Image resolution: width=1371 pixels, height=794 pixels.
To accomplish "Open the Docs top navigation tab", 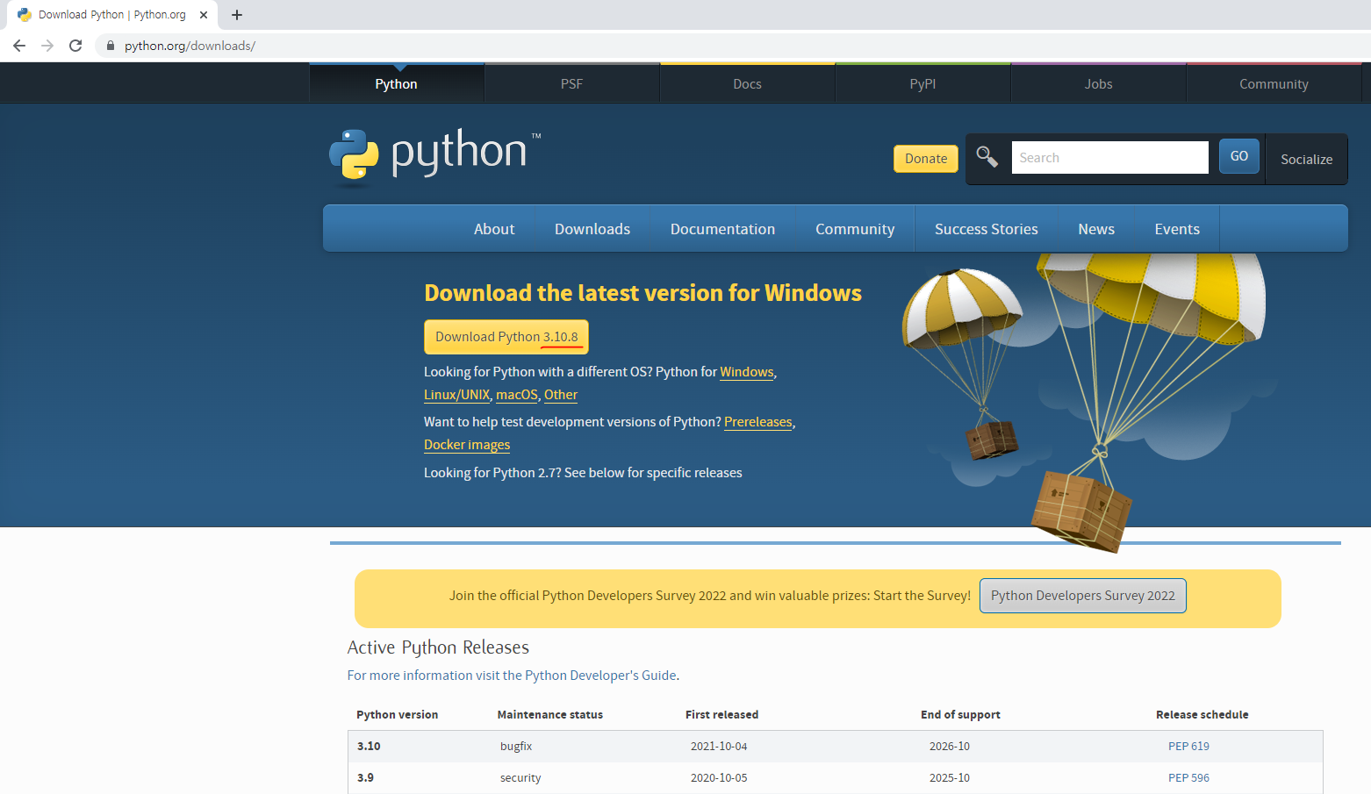I will coord(747,84).
